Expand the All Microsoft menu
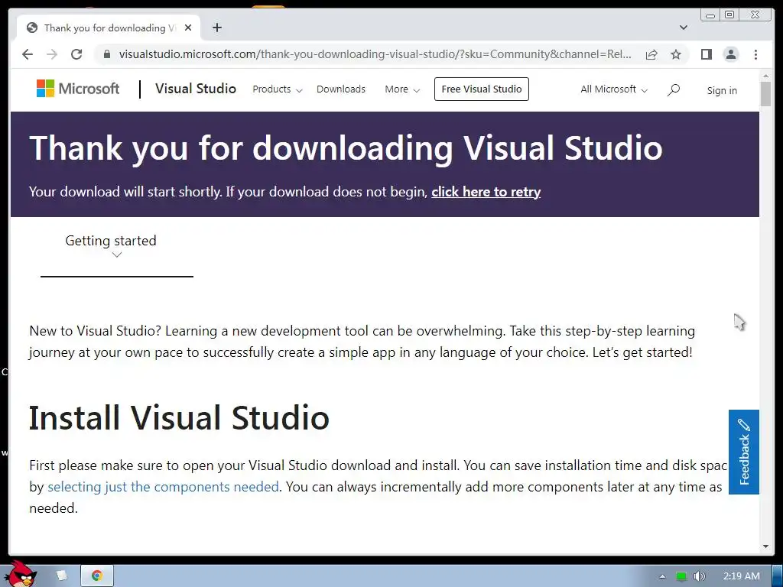The height and width of the screenshot is (587, 783). pos(614,89)
